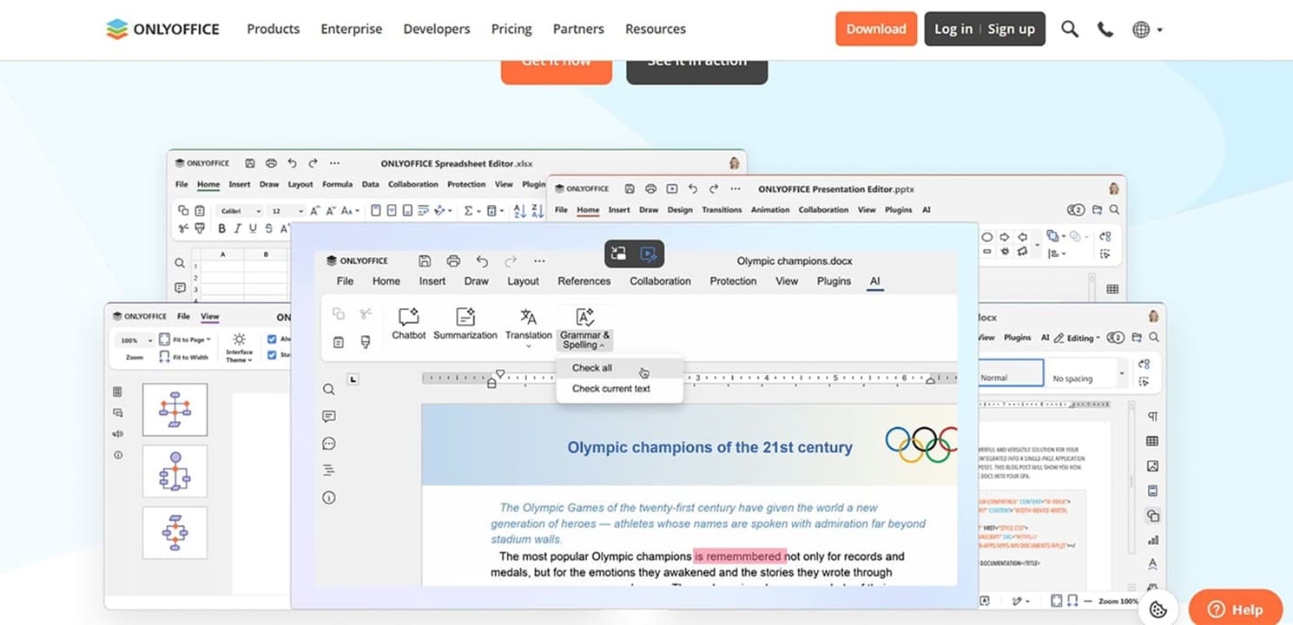The image size is (1293, 625).
Task: Open Formula tab in Spreadsheet Editor
Action: click(337, 185)
